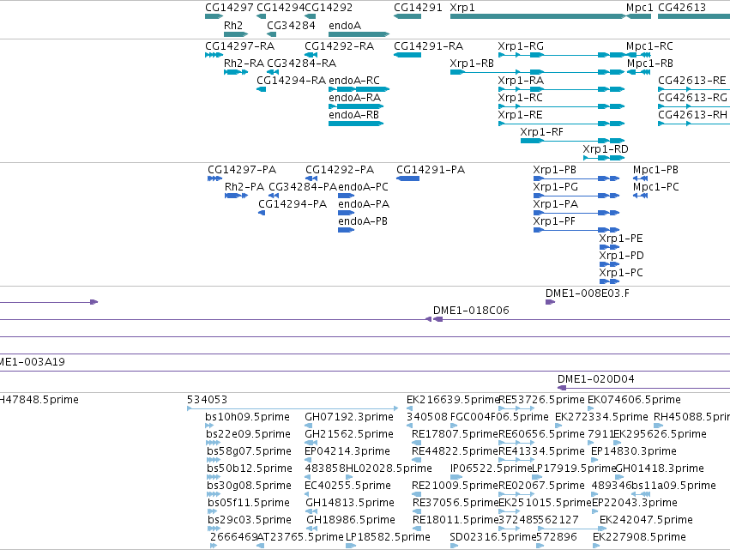This screenshot has width=730, height=550.
Task: Click the bs50b12.5prime label
Action: (x=250, y=468)
